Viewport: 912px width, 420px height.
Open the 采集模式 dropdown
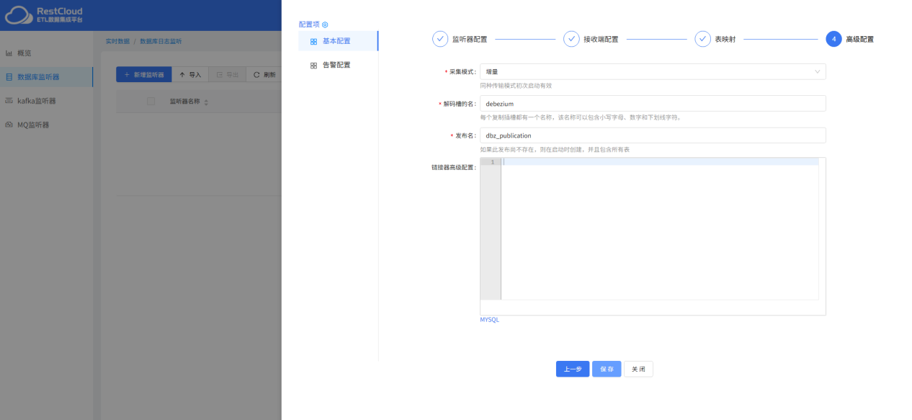click(x=652, y=72)
